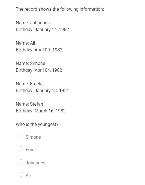This screenshot has height=185, width=145.
Task: Click the January 13 1981 birthday line
Action: (x=42, y=91)
